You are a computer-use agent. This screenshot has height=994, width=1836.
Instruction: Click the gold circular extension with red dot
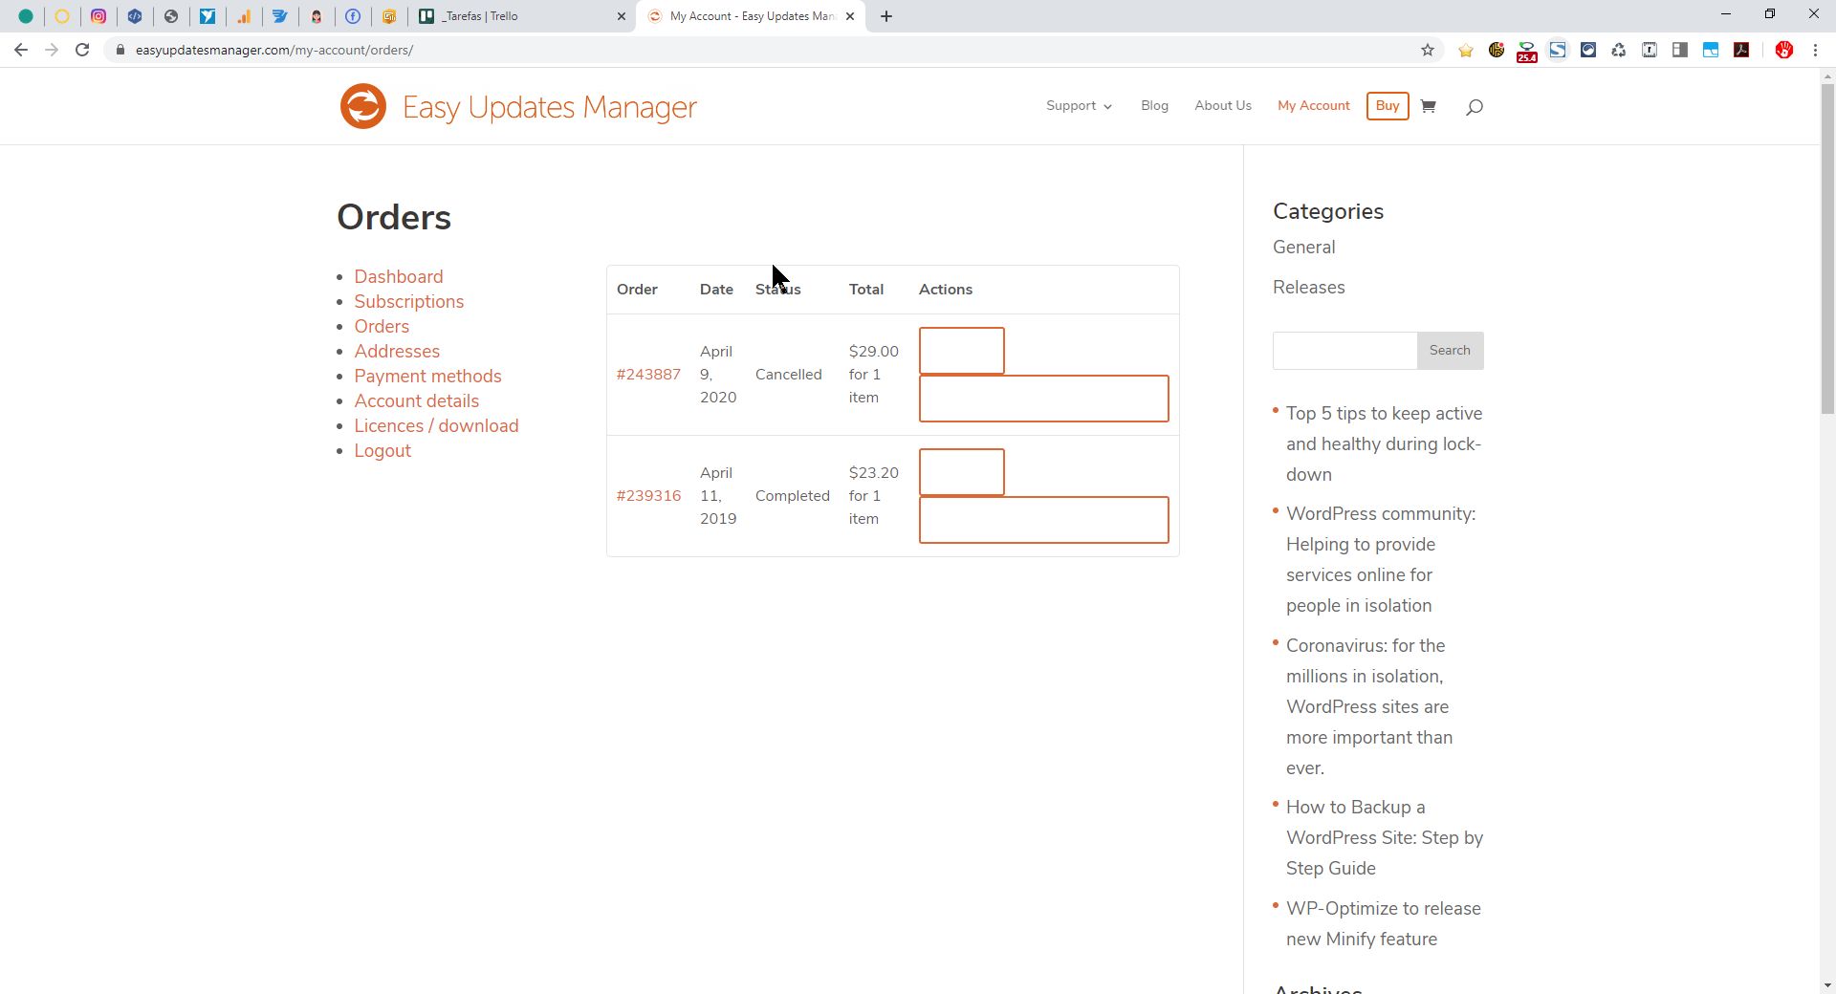pyautogui.click(x=1497, y=50)
